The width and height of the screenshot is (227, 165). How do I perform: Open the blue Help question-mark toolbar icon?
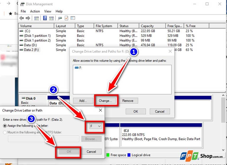point(45,18)
